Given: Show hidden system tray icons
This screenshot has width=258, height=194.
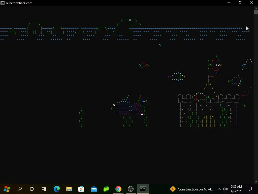Looking at the screenshot, I should (x=219, y=189).
